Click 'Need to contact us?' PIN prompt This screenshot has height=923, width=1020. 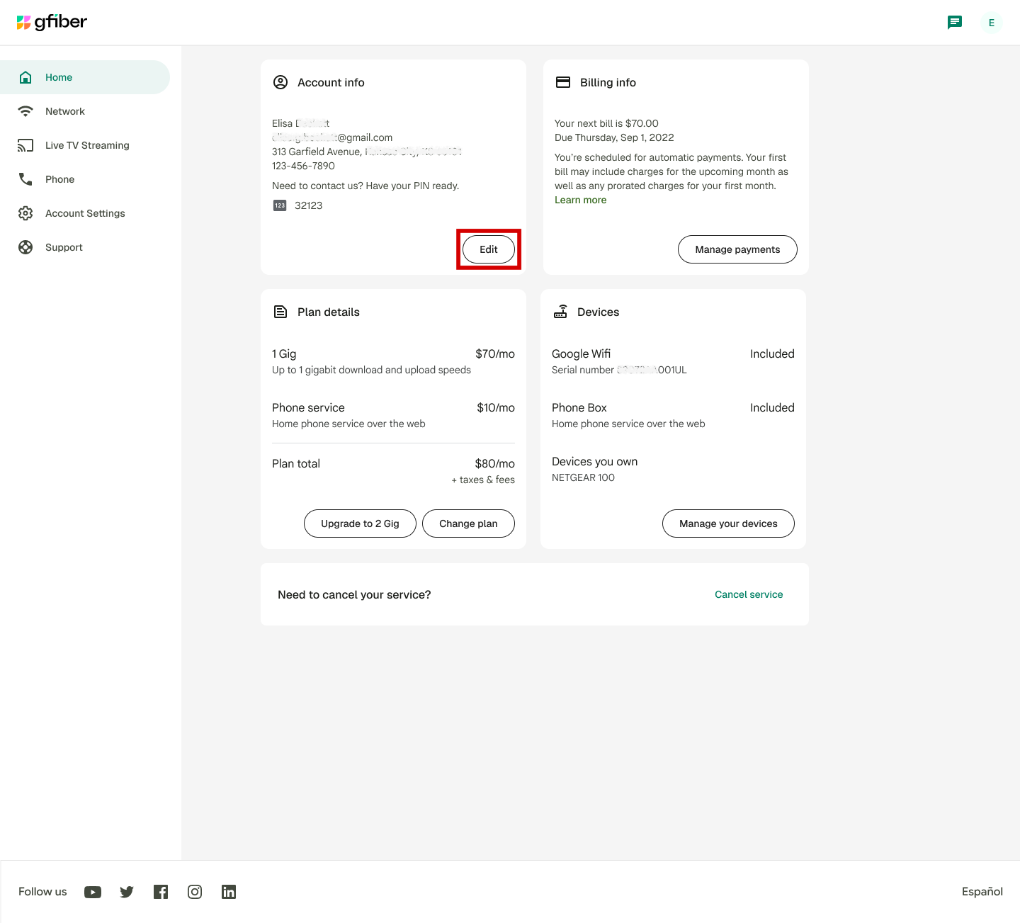[x=365, y=186]
